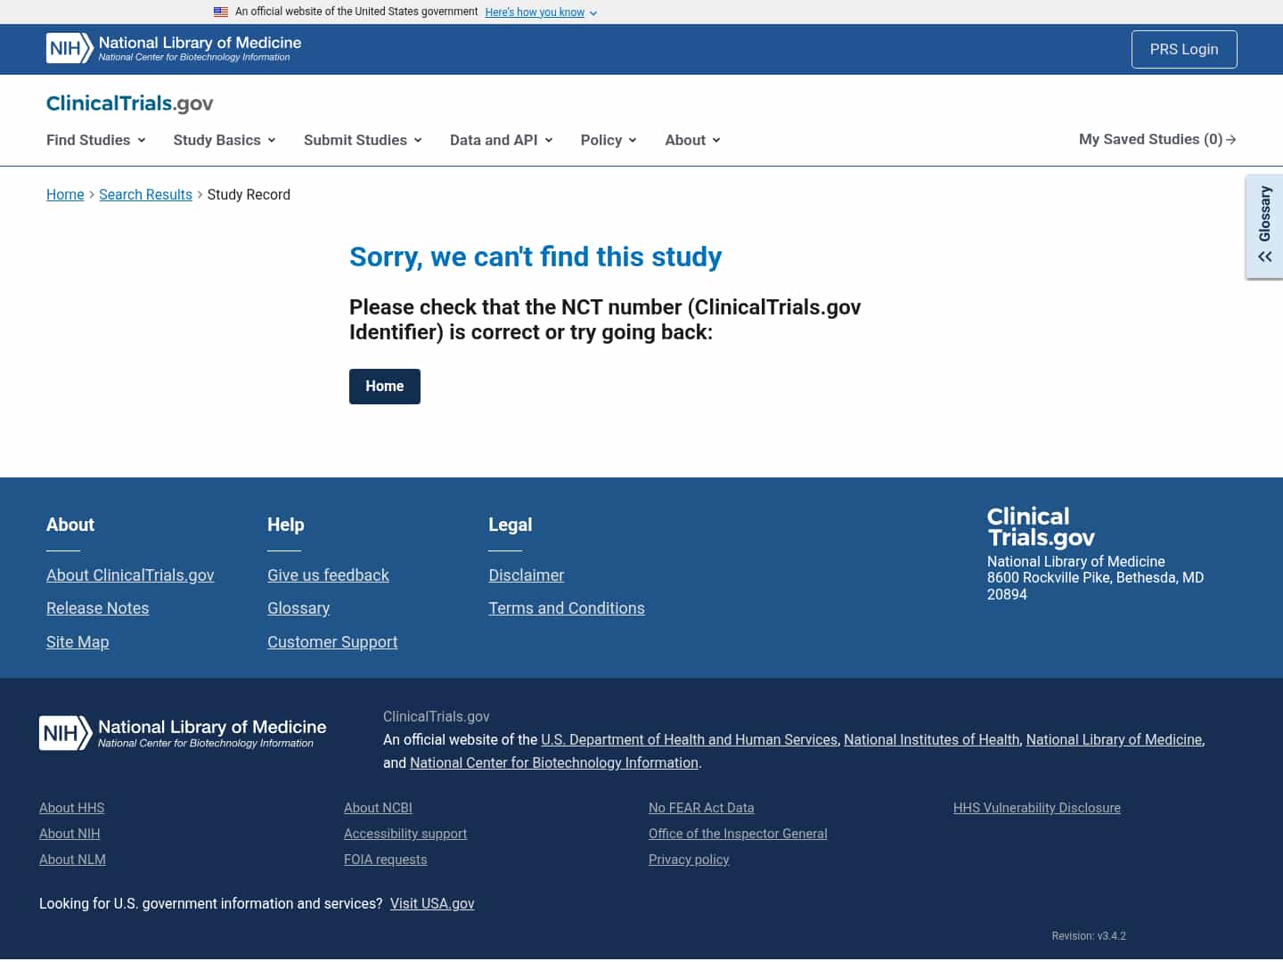Click Visit USA.gov at the page bottom
The width and height of the screenshot is (1283, 962).
click(432, 903)
